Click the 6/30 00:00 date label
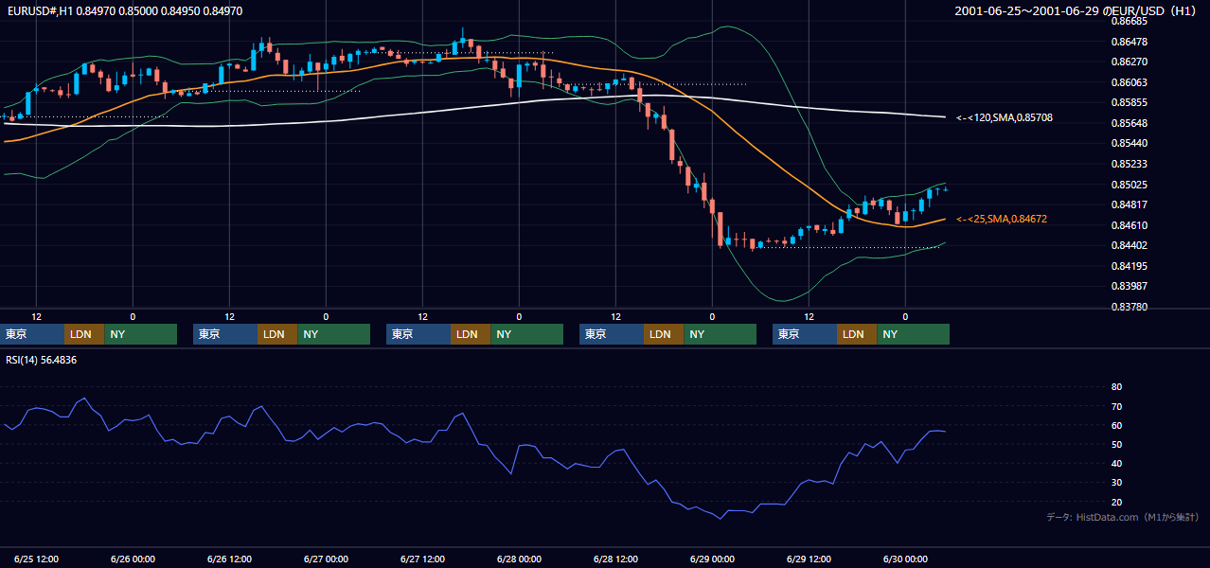This screenshot has width=1210, height=568. pyautogui.click(x=905, y=559)
